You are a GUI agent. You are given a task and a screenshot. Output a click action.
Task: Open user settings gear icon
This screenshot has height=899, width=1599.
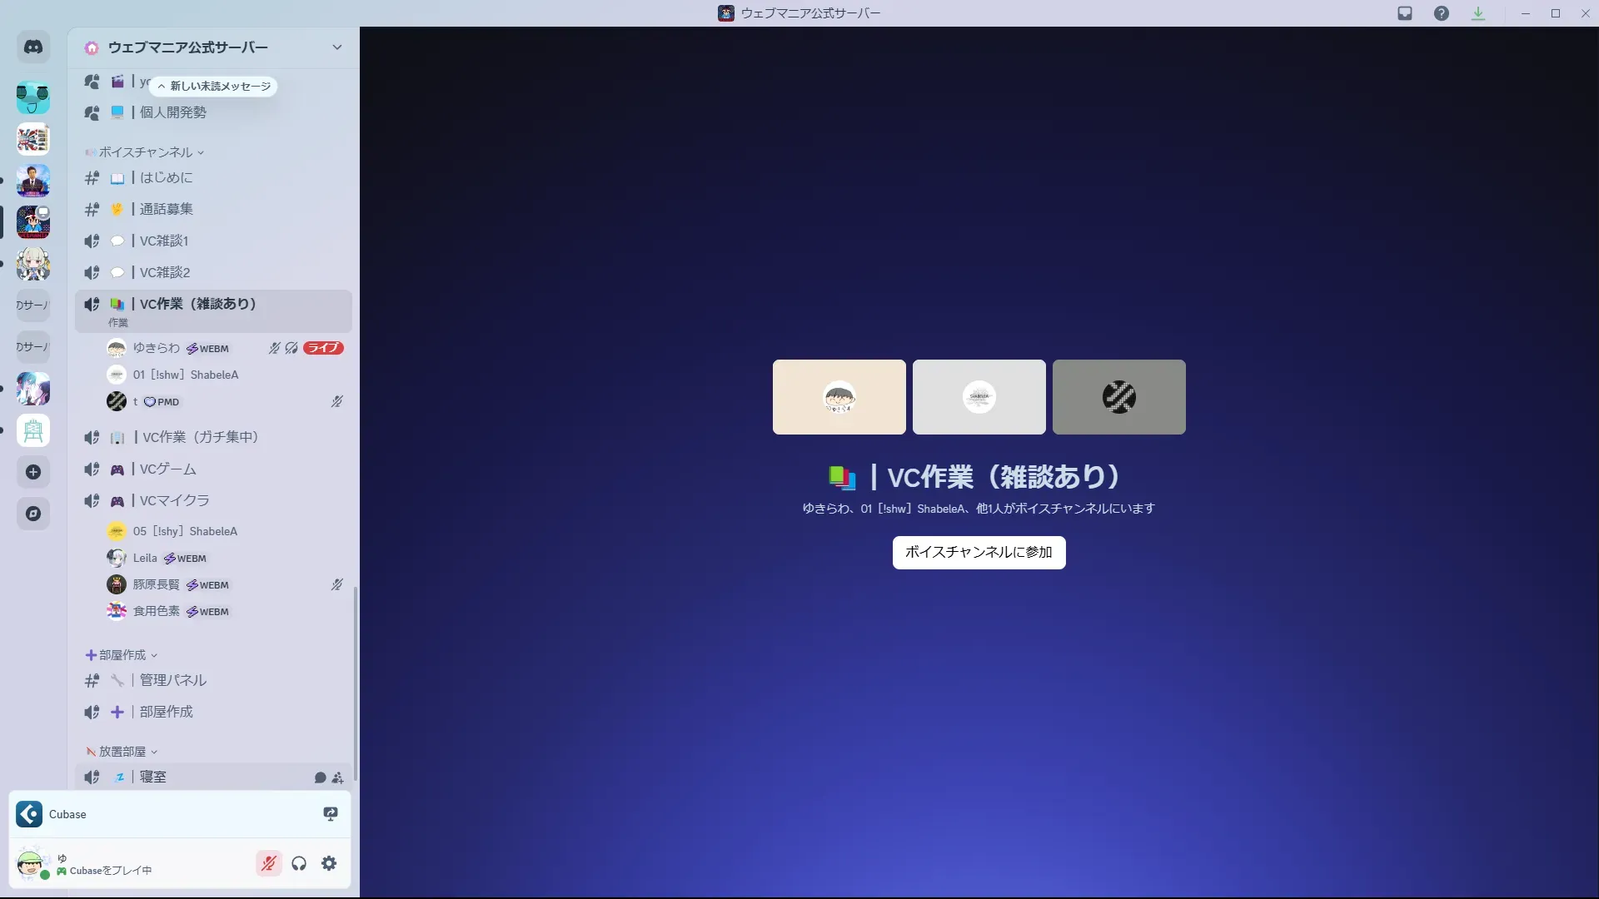329,863
